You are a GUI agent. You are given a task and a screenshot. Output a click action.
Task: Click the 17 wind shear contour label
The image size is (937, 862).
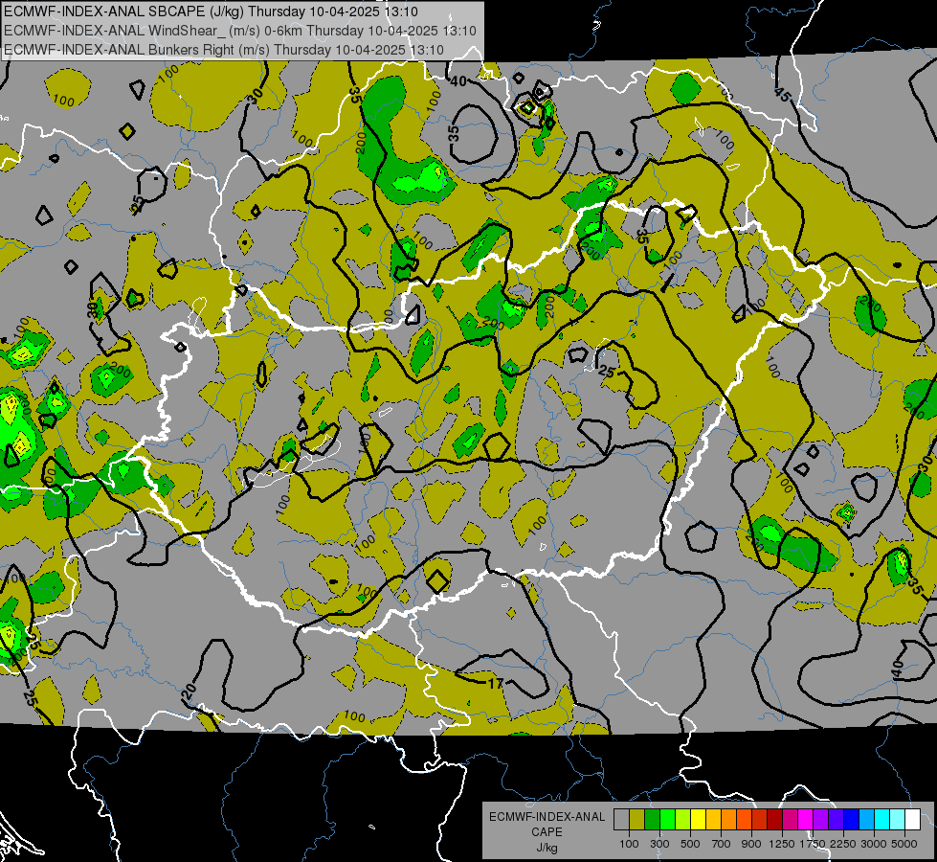pos(496,683)
